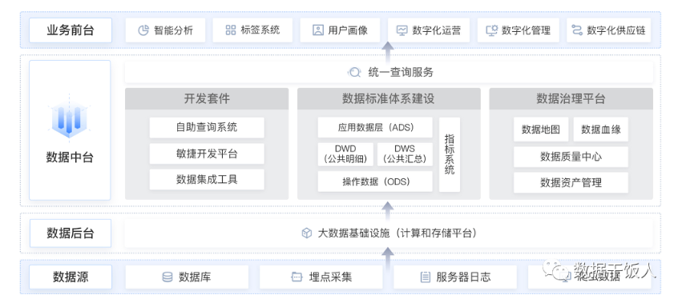
Task: Click the 开发套件 panel header
Action: (207, 98)
